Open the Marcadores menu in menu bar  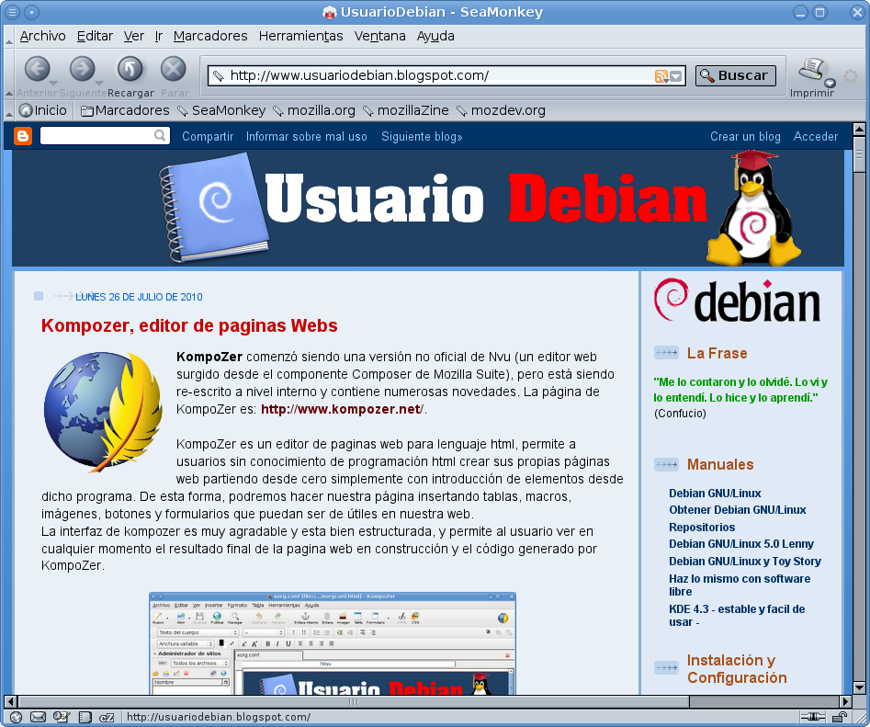210,36
